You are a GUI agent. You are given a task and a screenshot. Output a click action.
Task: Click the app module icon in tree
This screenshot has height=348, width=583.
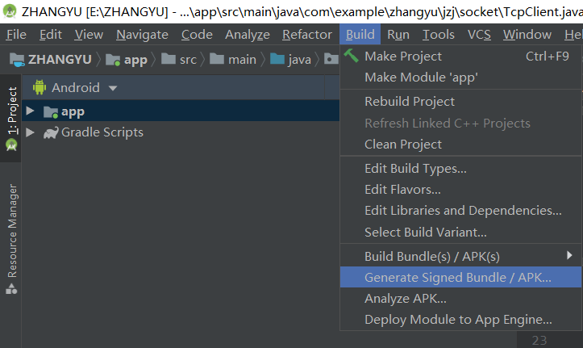(x=51, y=111)
